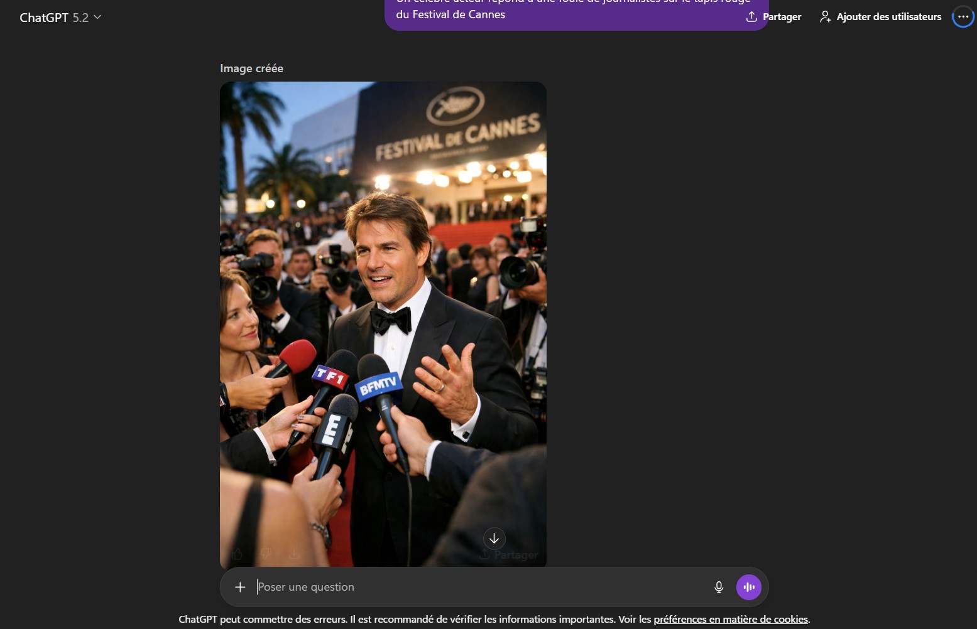Start voice mode with the purple waveform button
977x629 pixels.
pyautogui.click(x=748, y=587)
